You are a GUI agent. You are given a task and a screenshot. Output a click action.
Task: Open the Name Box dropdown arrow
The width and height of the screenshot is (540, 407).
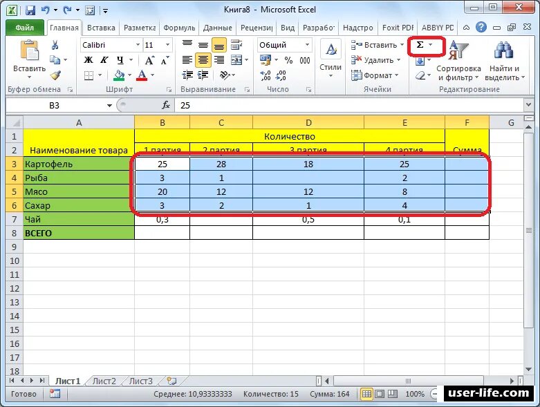[109, 105]
